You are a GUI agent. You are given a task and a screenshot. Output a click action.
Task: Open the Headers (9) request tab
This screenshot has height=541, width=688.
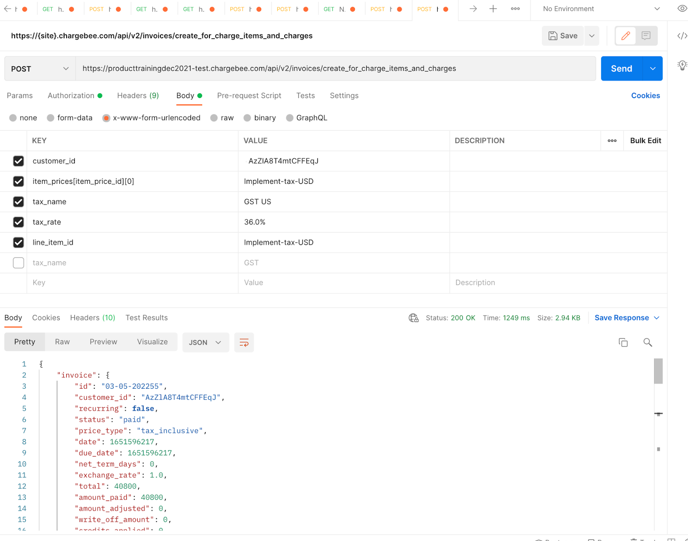[138, 96]
